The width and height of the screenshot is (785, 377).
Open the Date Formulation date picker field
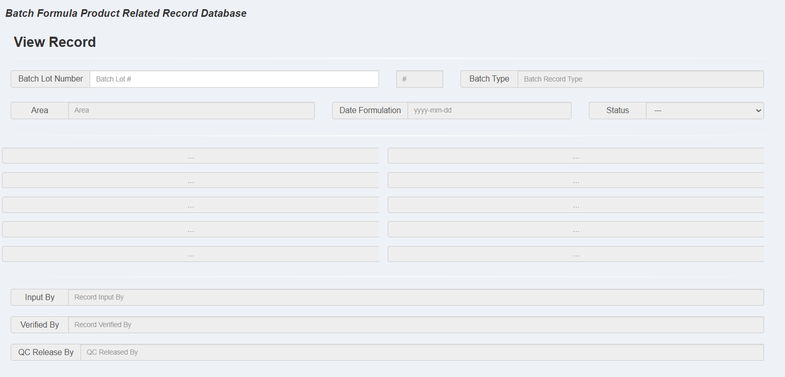(490, 110)
